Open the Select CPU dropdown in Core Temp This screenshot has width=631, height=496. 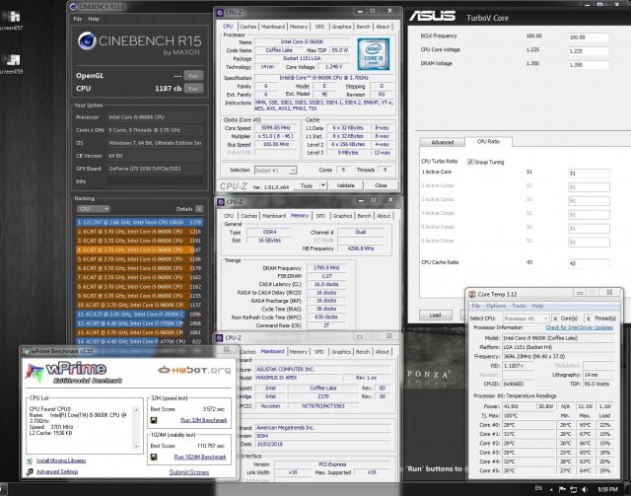tap(526, 319)
